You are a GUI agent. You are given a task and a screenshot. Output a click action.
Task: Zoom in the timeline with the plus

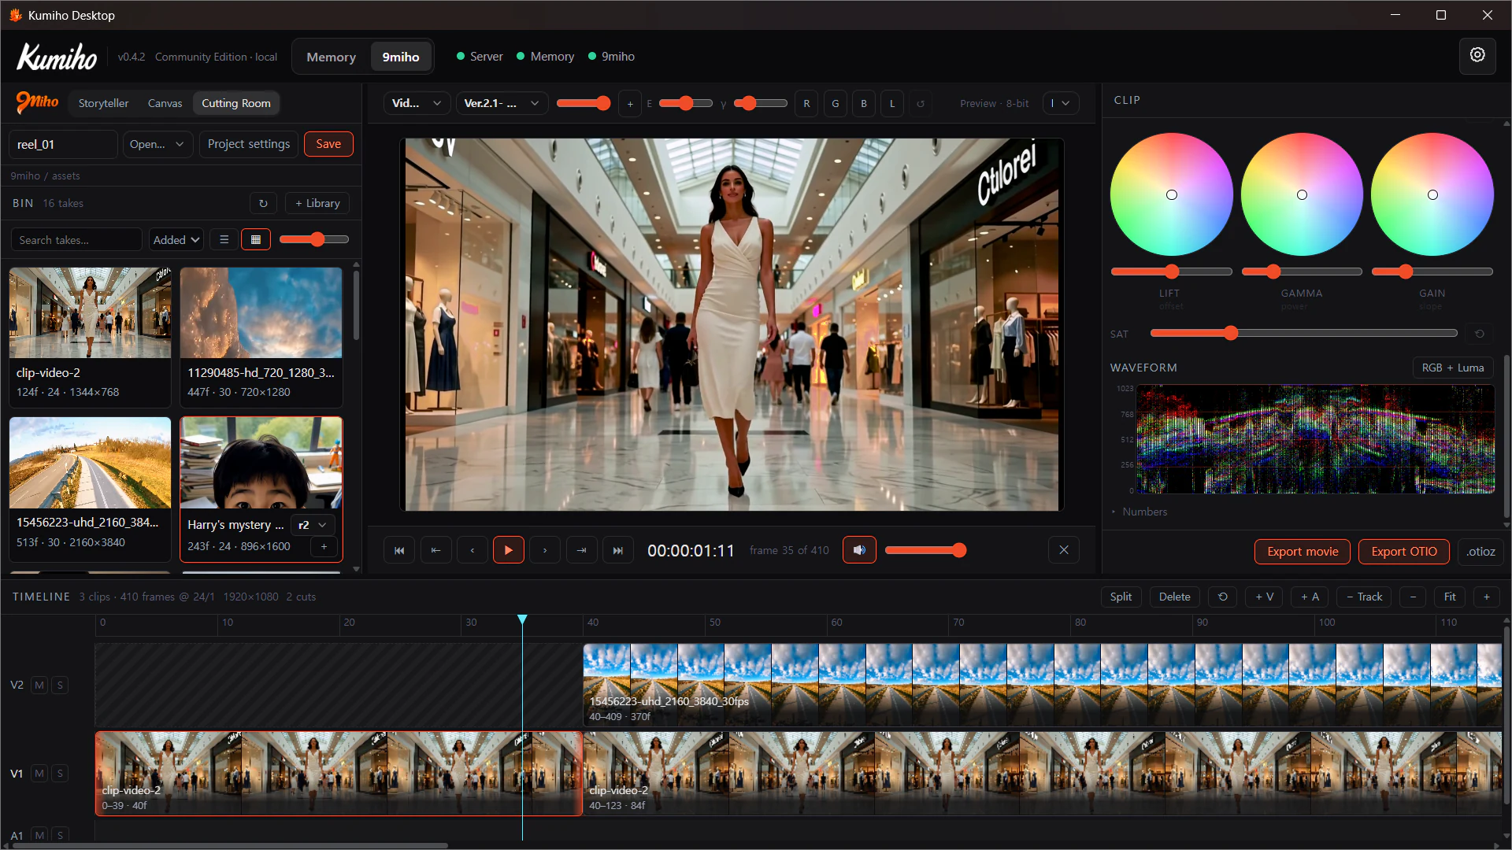click(x=1486, y=597)
